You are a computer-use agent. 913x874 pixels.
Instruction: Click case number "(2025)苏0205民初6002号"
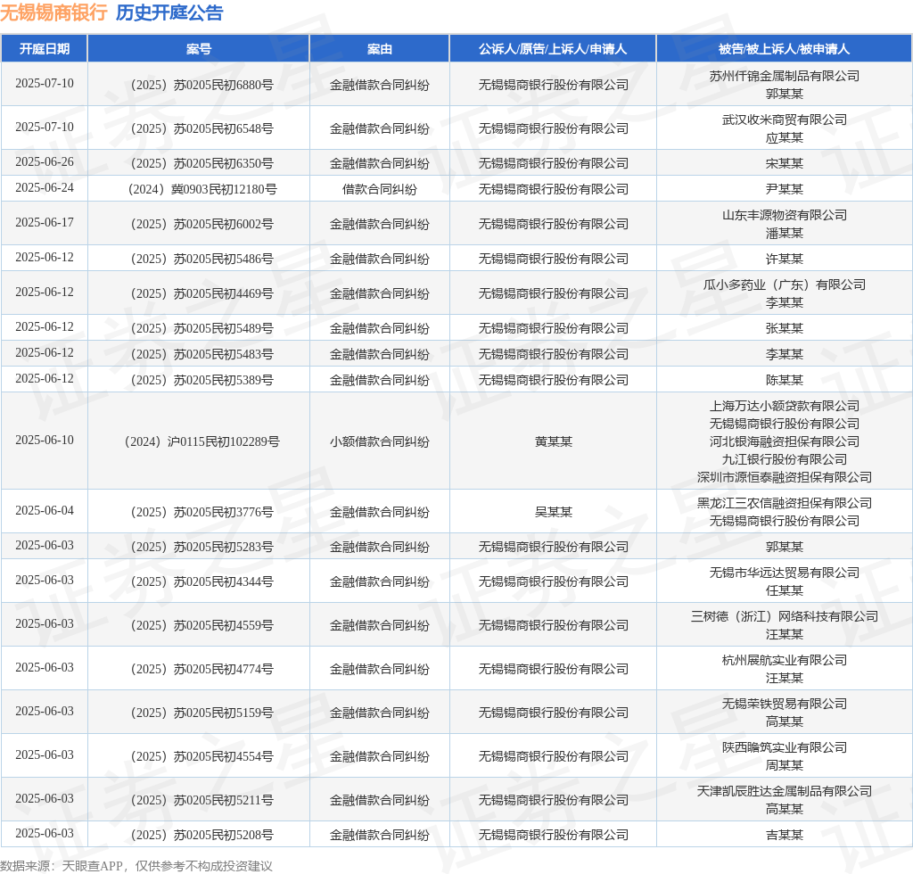(199, 224)
